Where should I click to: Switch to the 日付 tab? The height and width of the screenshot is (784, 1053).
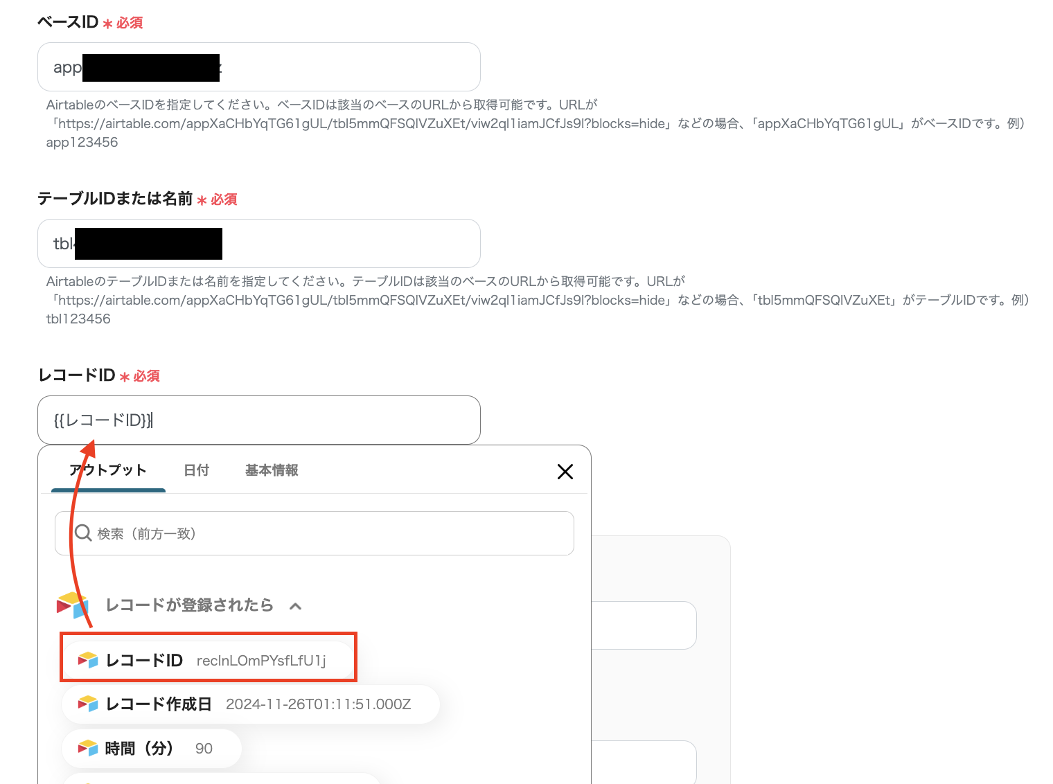tap(196, 470)
